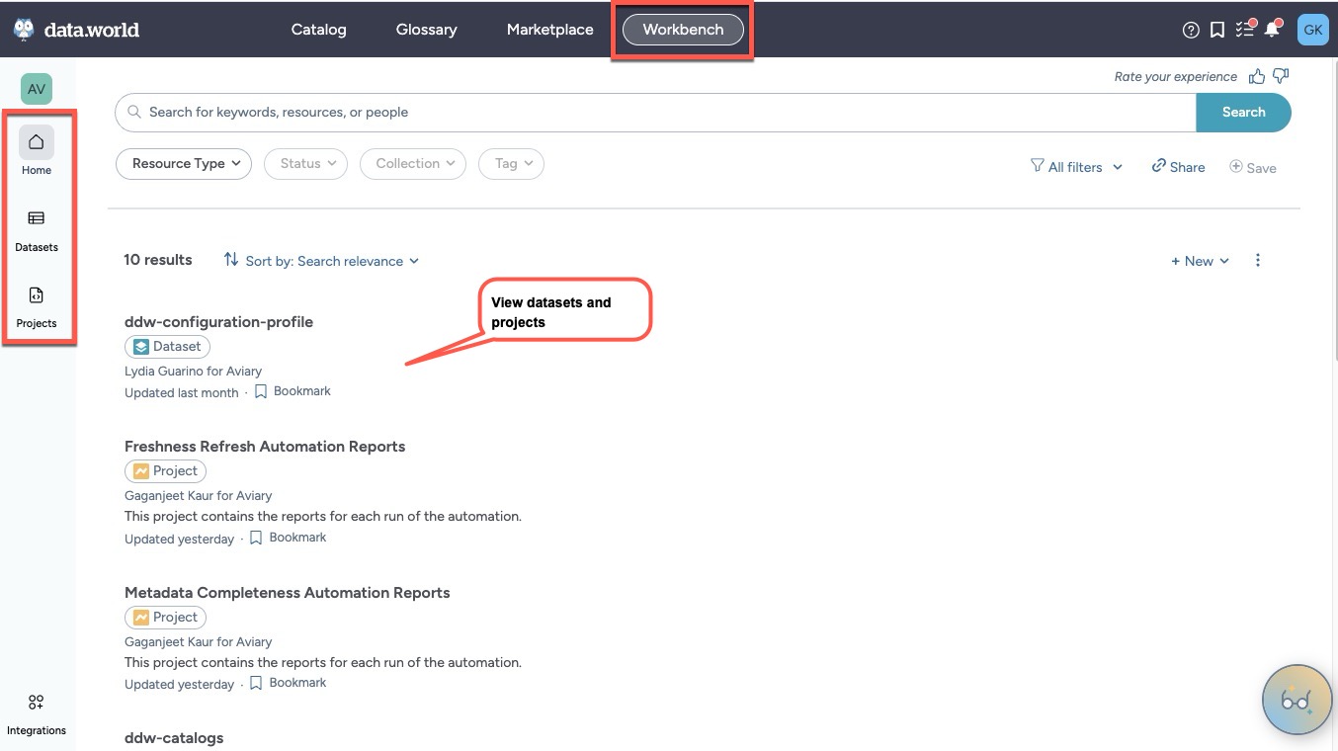Viewport: 1338px width, 751px height.
Task: Click the keyword search input field
Action: 656,113
